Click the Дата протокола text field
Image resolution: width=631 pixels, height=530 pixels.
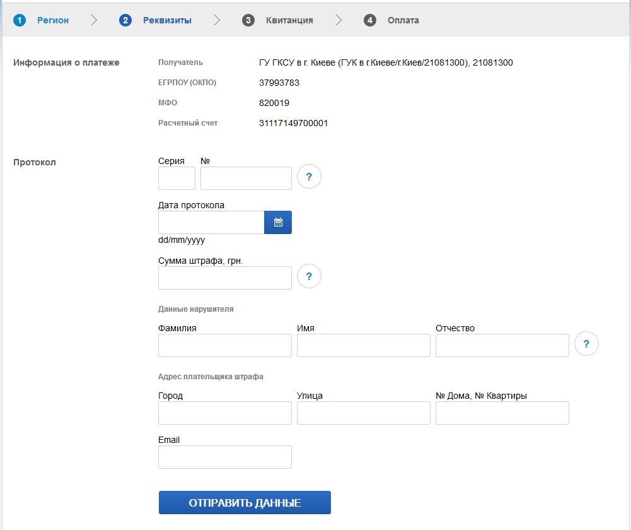coord(211,223)
